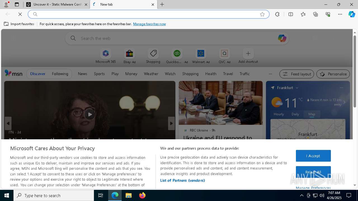This screenshot has width=358, height=201.
Task: Open the Extensions puzzle icon
Action: tap(277, 14)
